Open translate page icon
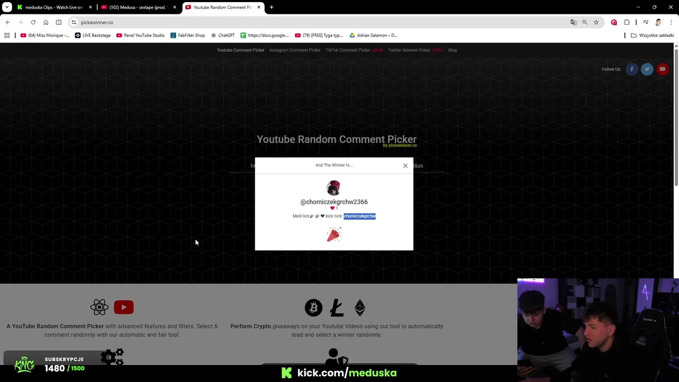Screen dimensions: 679x382 [x=573, y=22]
